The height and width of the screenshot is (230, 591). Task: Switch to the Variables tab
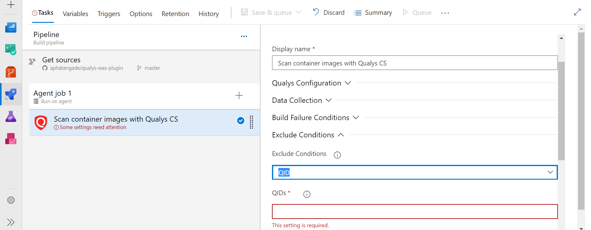coord(75,14)
